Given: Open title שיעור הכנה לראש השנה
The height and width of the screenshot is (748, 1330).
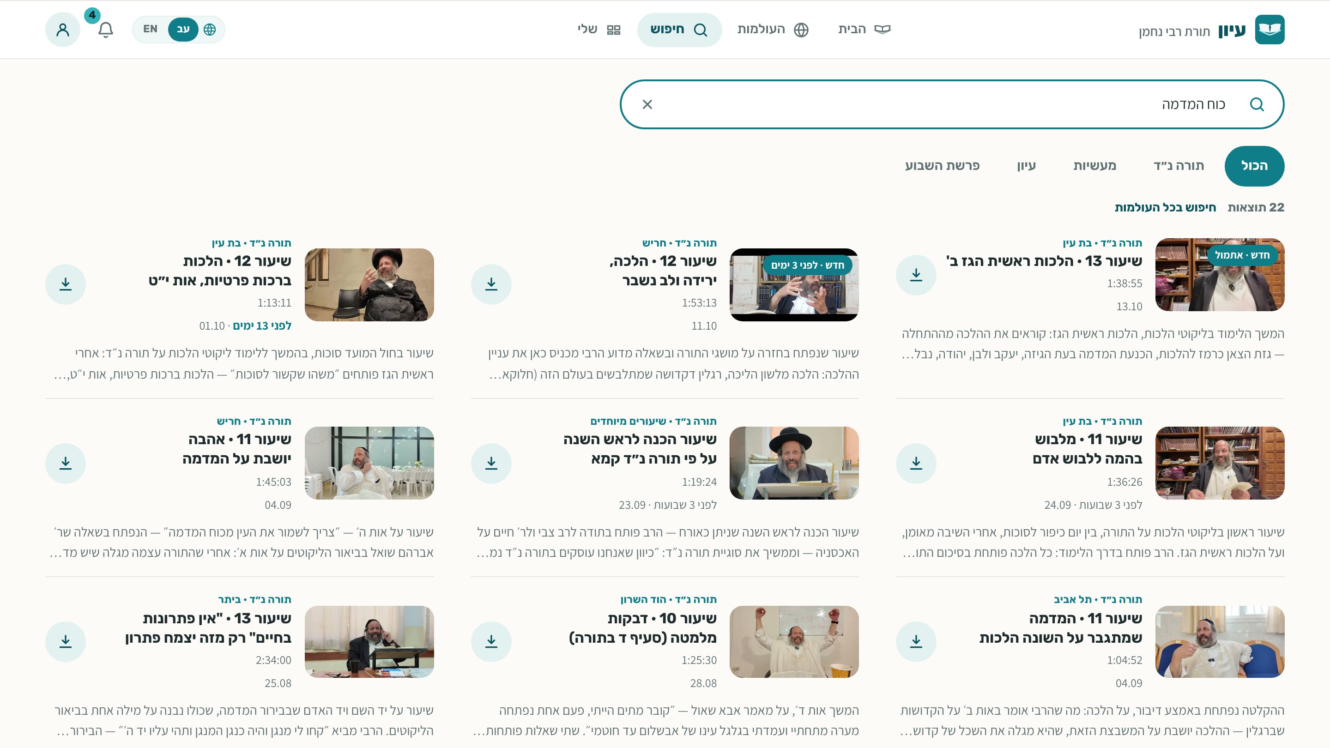Looking at the screenshot, I should [x=640, y=449].
